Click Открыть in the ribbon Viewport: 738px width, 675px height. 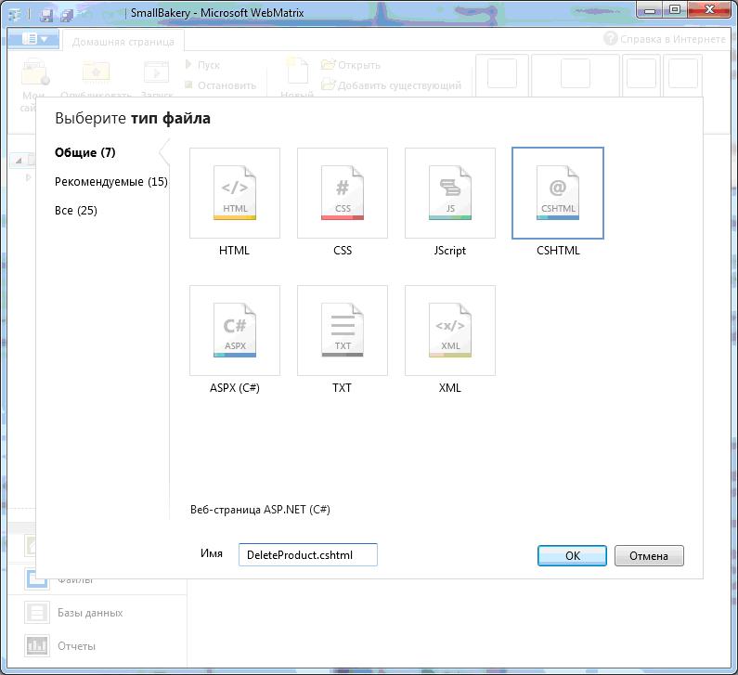[351, 65]
